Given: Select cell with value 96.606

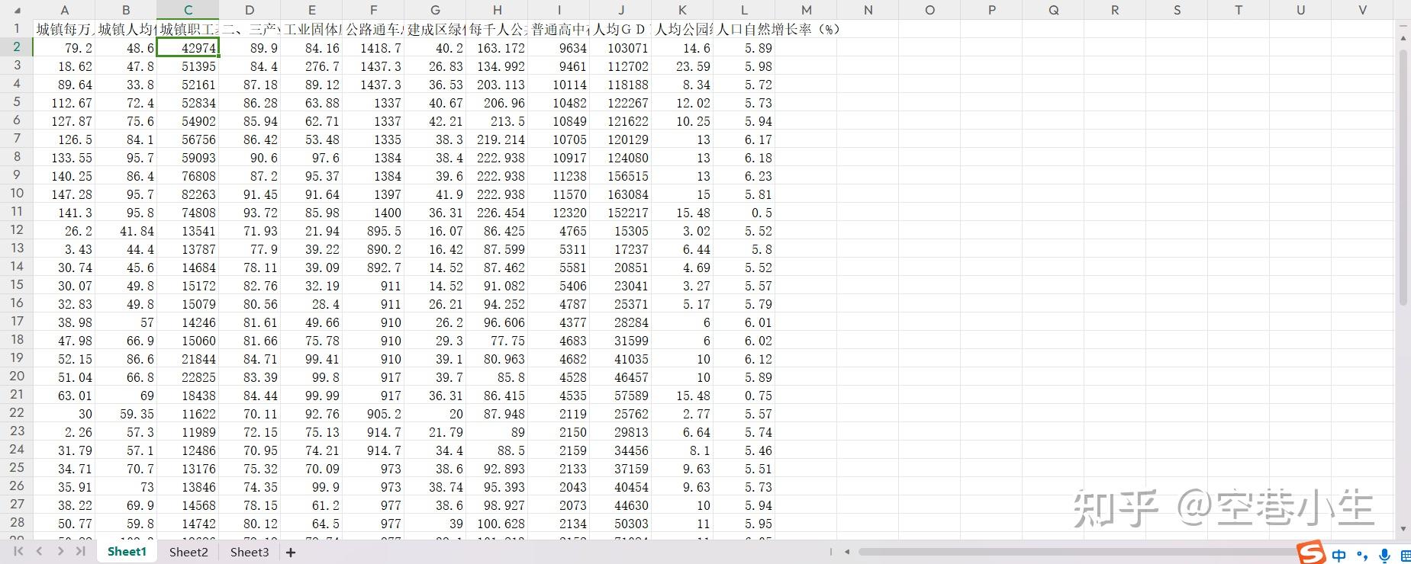Looking at the screenshot, I should (497, 322).
